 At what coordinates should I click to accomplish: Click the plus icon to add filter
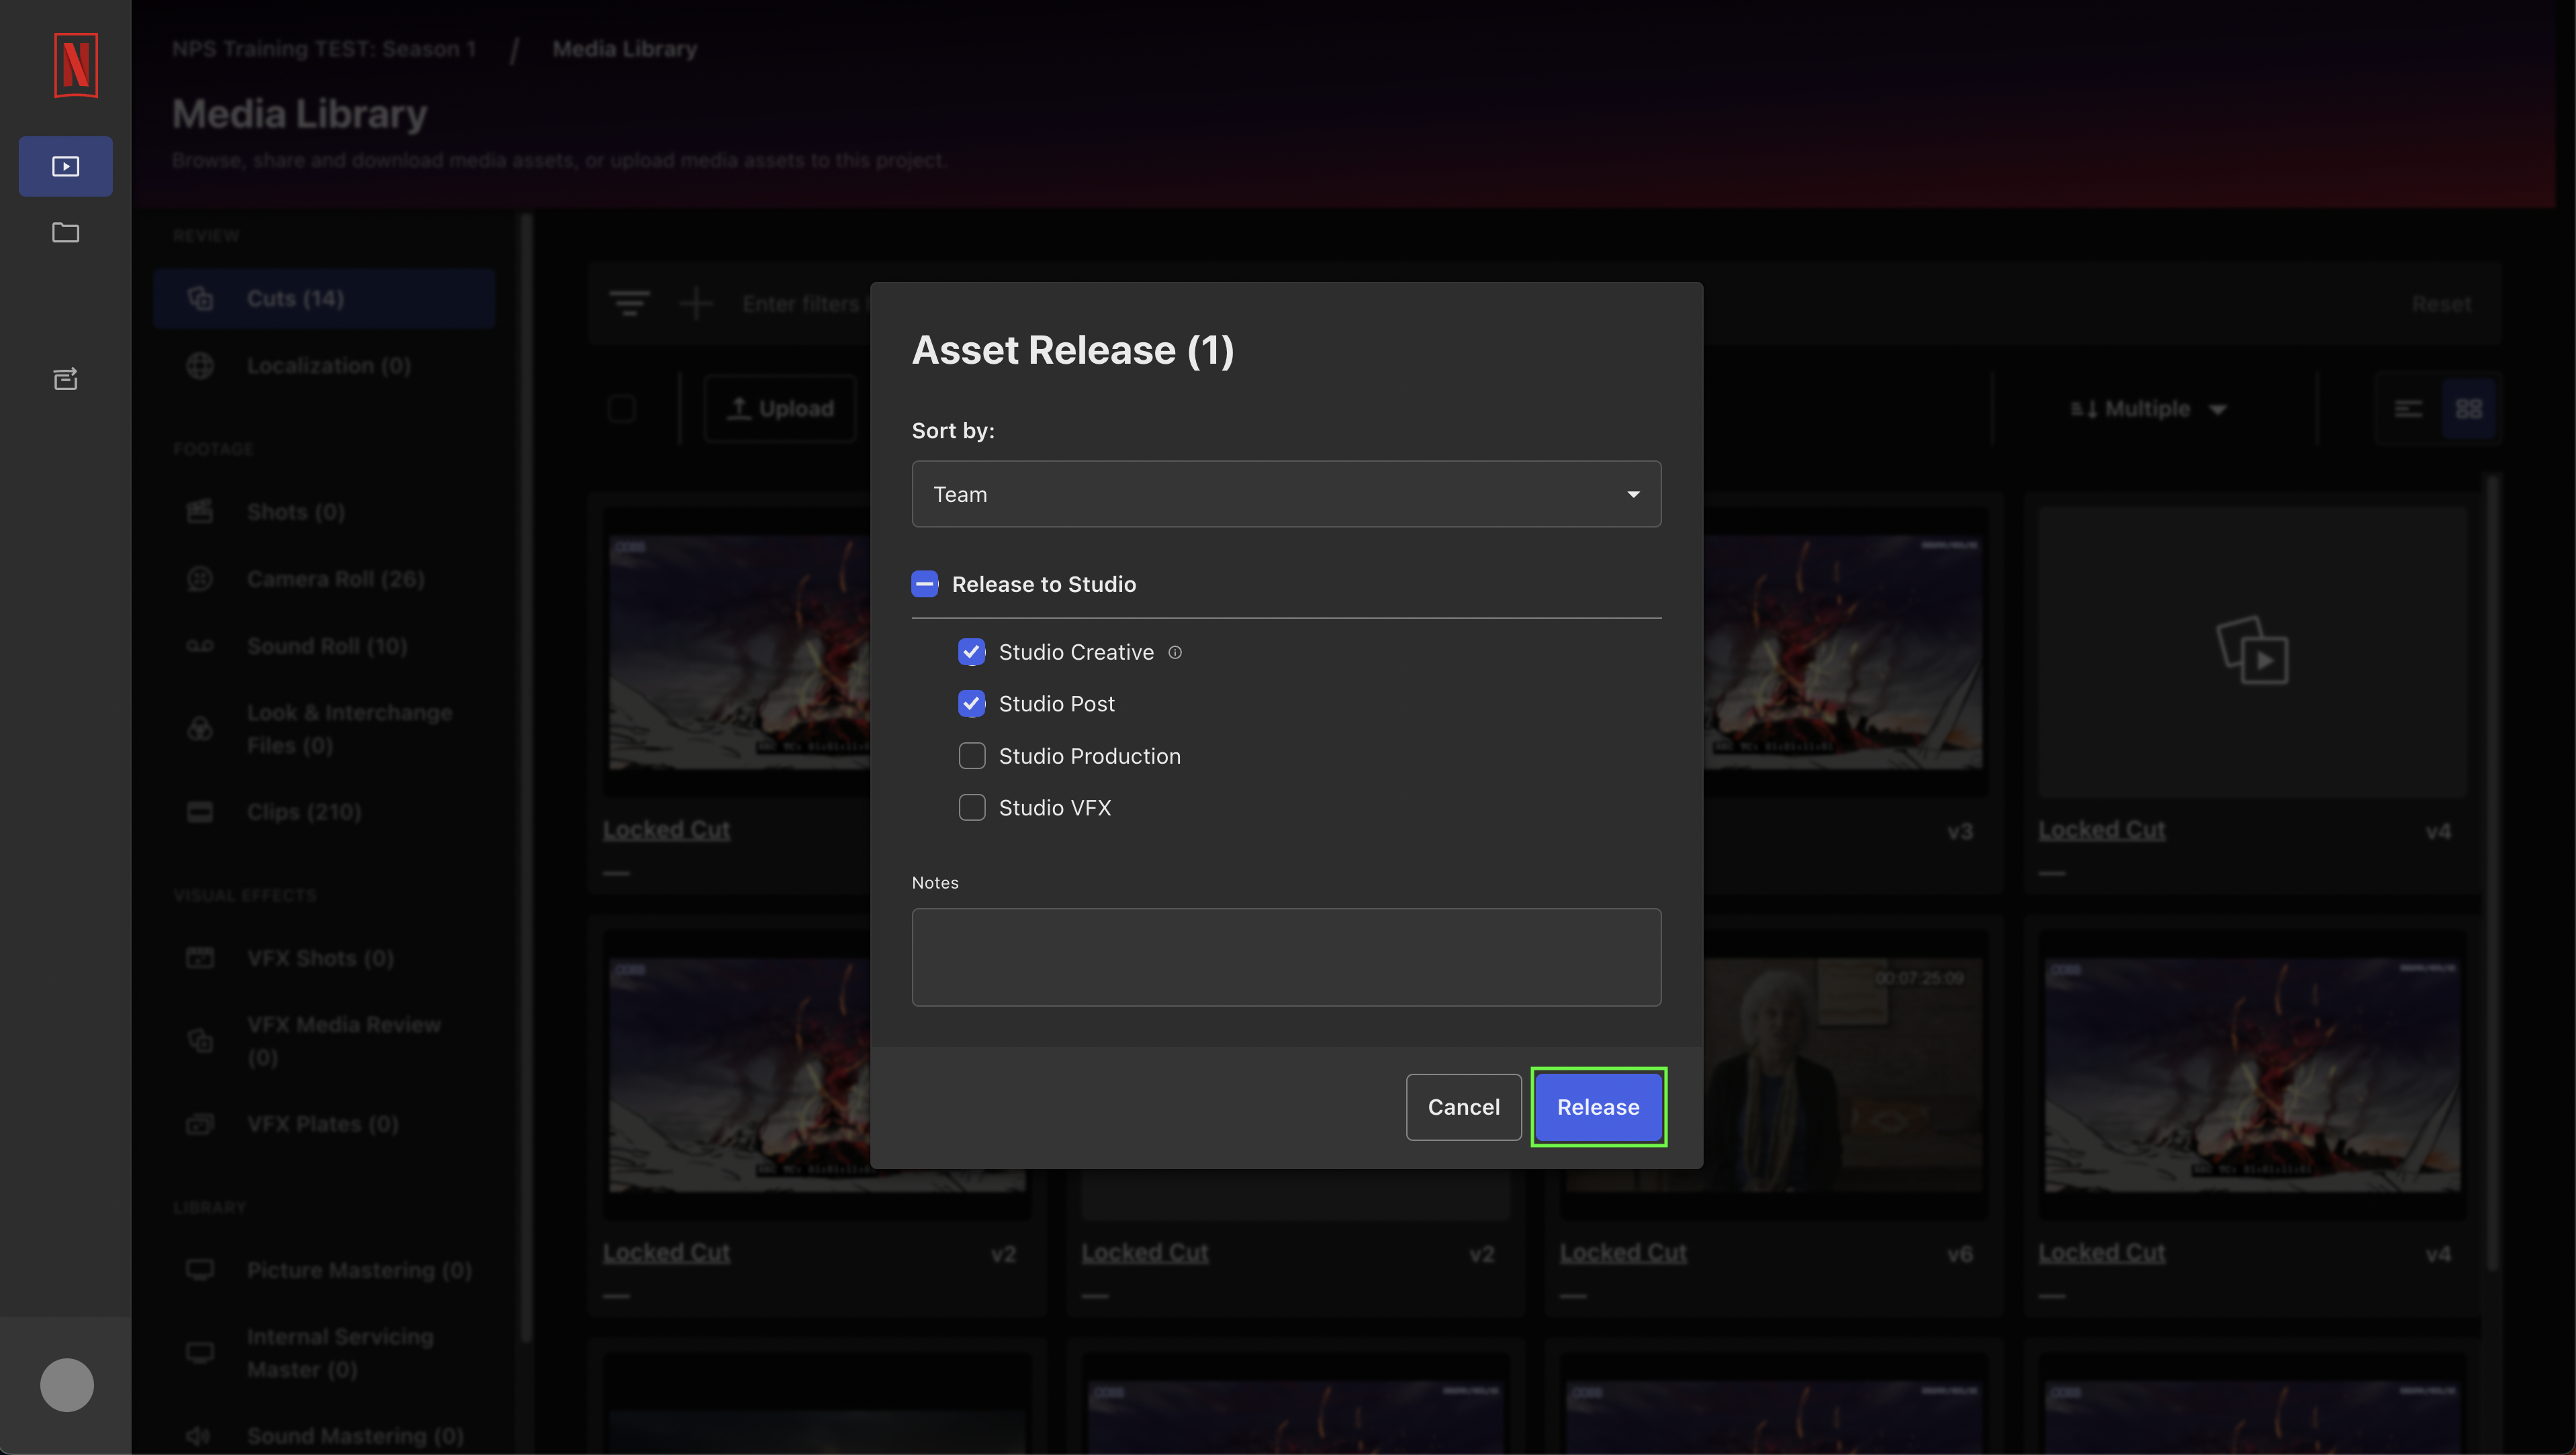(x=696, y=303)
